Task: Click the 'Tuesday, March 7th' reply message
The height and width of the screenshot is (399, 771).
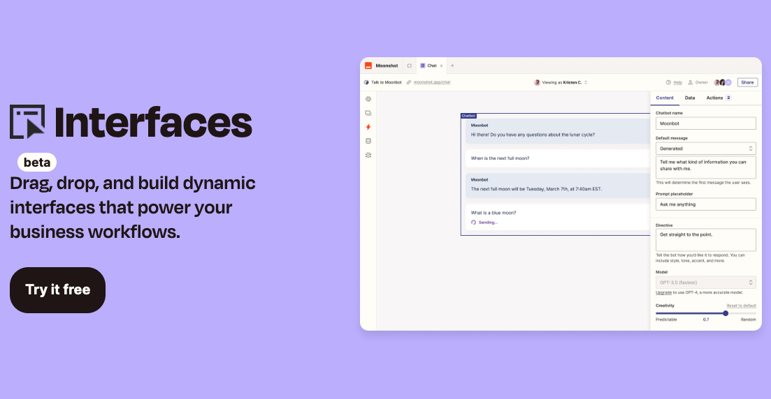Action: pyautogui.click(x=558, y=185)
